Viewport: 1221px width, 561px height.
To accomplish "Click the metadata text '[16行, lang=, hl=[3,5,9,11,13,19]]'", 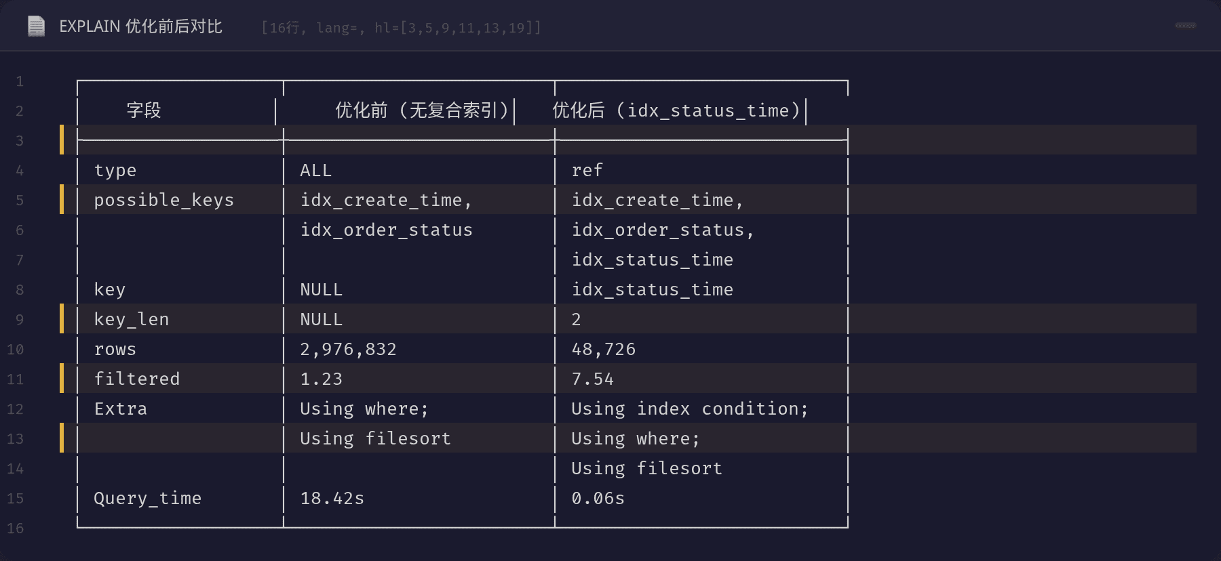I will pos(402,28).
